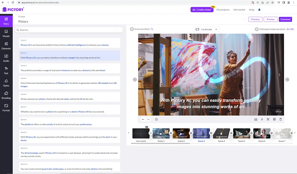The width and height of the screenshot is (297, 174).
Task: Click the Create a team button
Action: pos(202,10)
